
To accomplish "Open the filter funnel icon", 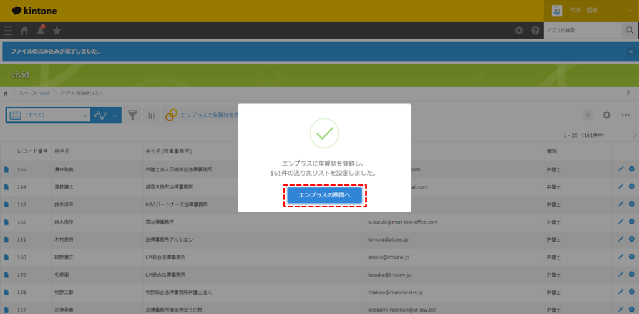I will click(x=132, y=115).
